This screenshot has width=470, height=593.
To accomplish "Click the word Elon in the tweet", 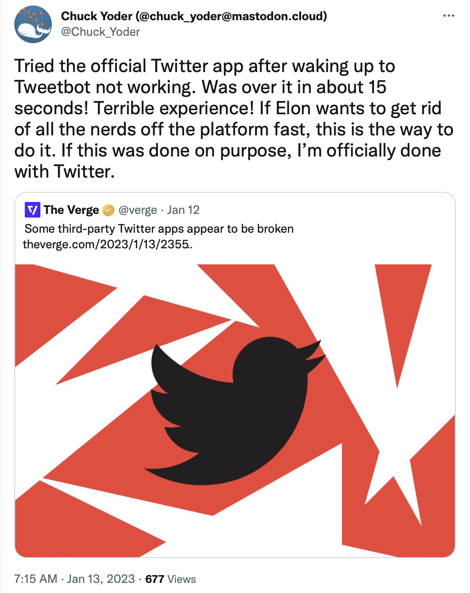I will (x=293, y=108).
